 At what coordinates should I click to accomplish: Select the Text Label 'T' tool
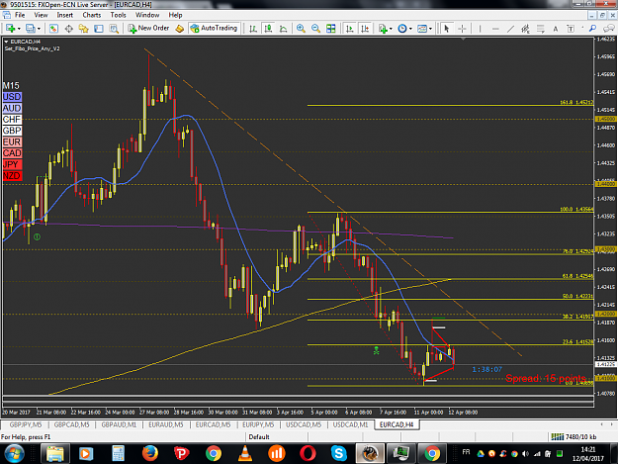point(571,29)
